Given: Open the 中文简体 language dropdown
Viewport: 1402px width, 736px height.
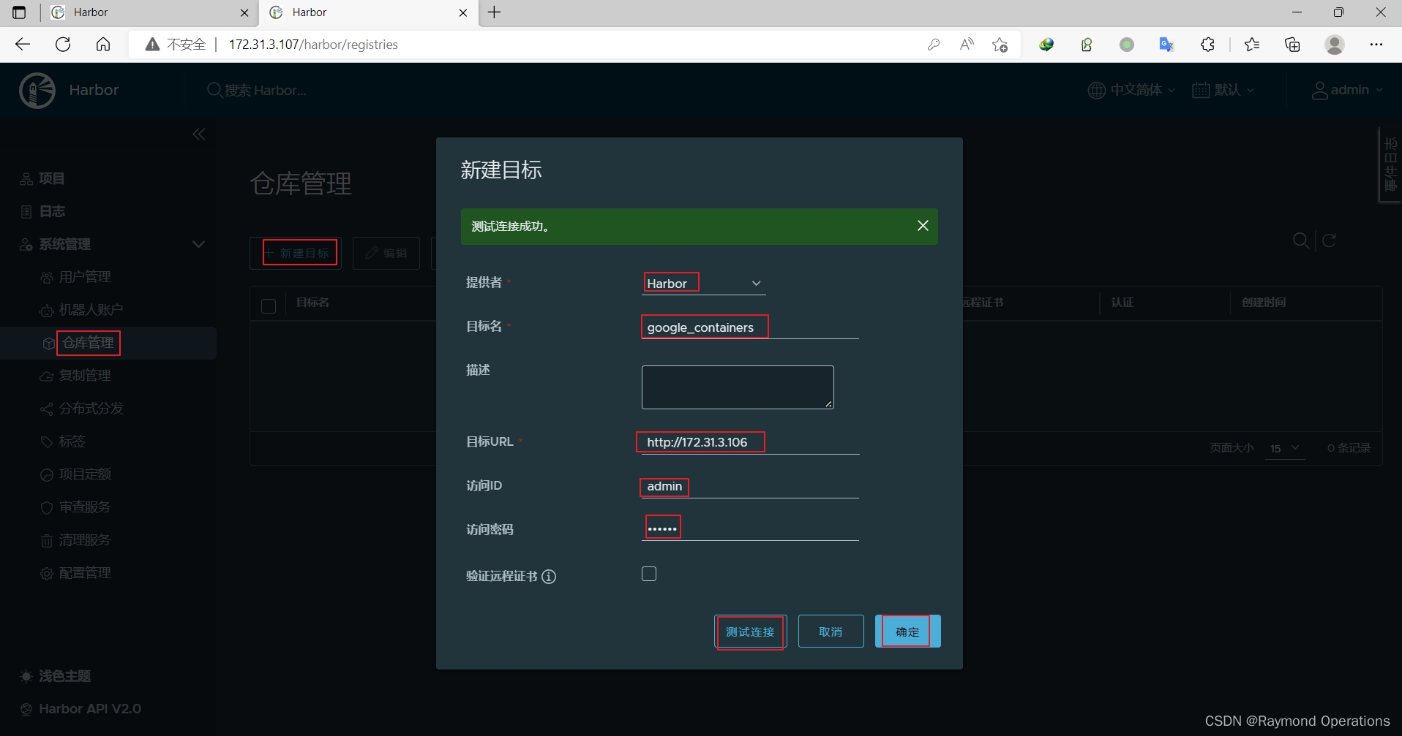Looking at the screenshot, I should pyautogui.click(x=1131, y=90).
